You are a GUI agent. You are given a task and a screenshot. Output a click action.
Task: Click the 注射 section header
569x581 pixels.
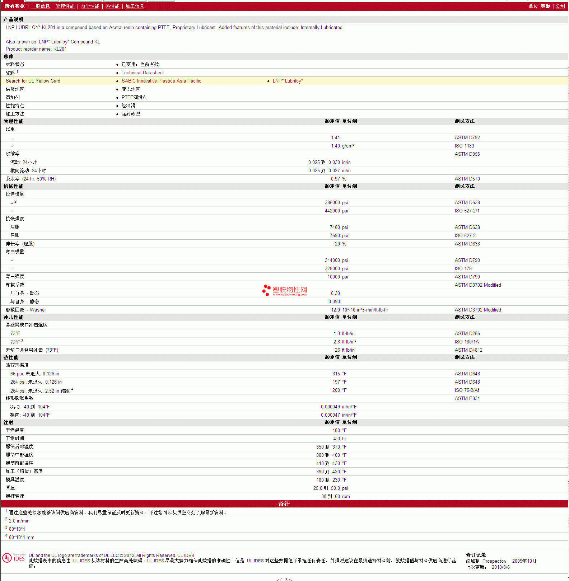pyautogui.click(x=8, y=423)
